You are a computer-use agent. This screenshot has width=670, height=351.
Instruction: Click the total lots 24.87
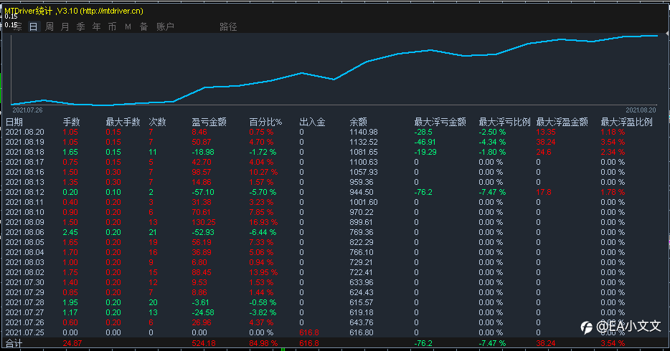tap(72, 343)
